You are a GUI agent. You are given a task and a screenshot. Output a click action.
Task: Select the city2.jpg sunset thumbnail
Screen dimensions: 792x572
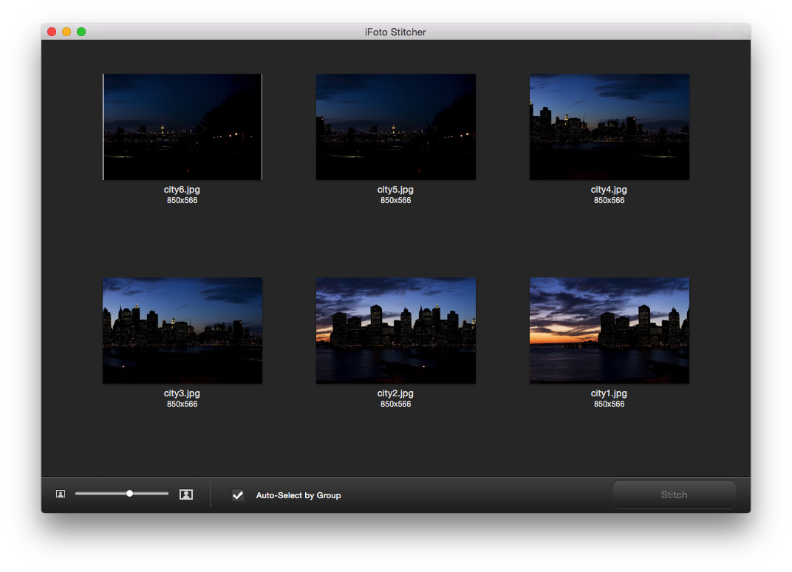click(x=395, y=330)
